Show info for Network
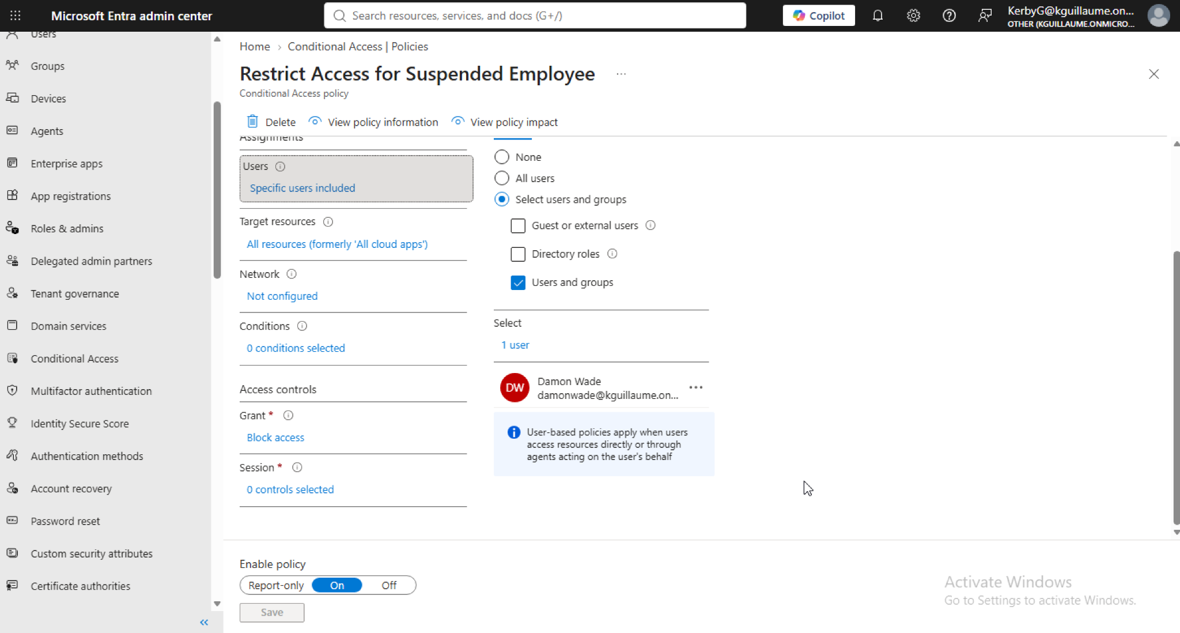This screenshot has height=633, width=1180. (292, 274)
